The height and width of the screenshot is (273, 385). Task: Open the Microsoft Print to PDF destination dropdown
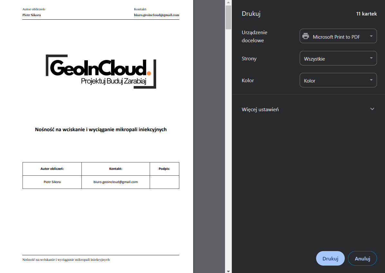pyautogui.click(x=338, y=36)
